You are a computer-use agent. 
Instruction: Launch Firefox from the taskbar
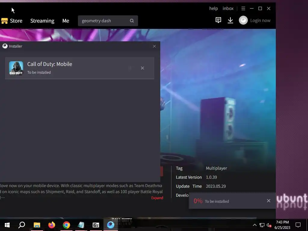(x=52, y=225)
